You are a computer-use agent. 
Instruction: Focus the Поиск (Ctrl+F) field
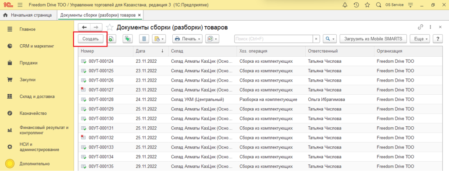(x=274, y=39)
